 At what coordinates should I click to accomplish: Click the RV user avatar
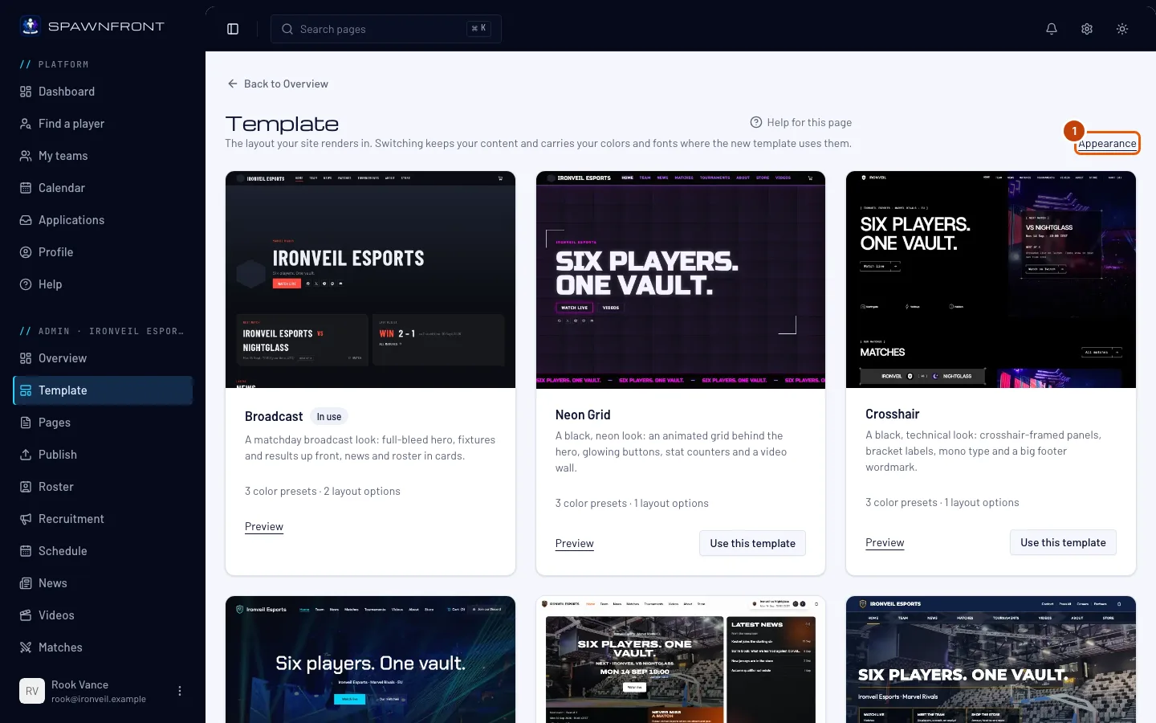click(x=32, y=691)
